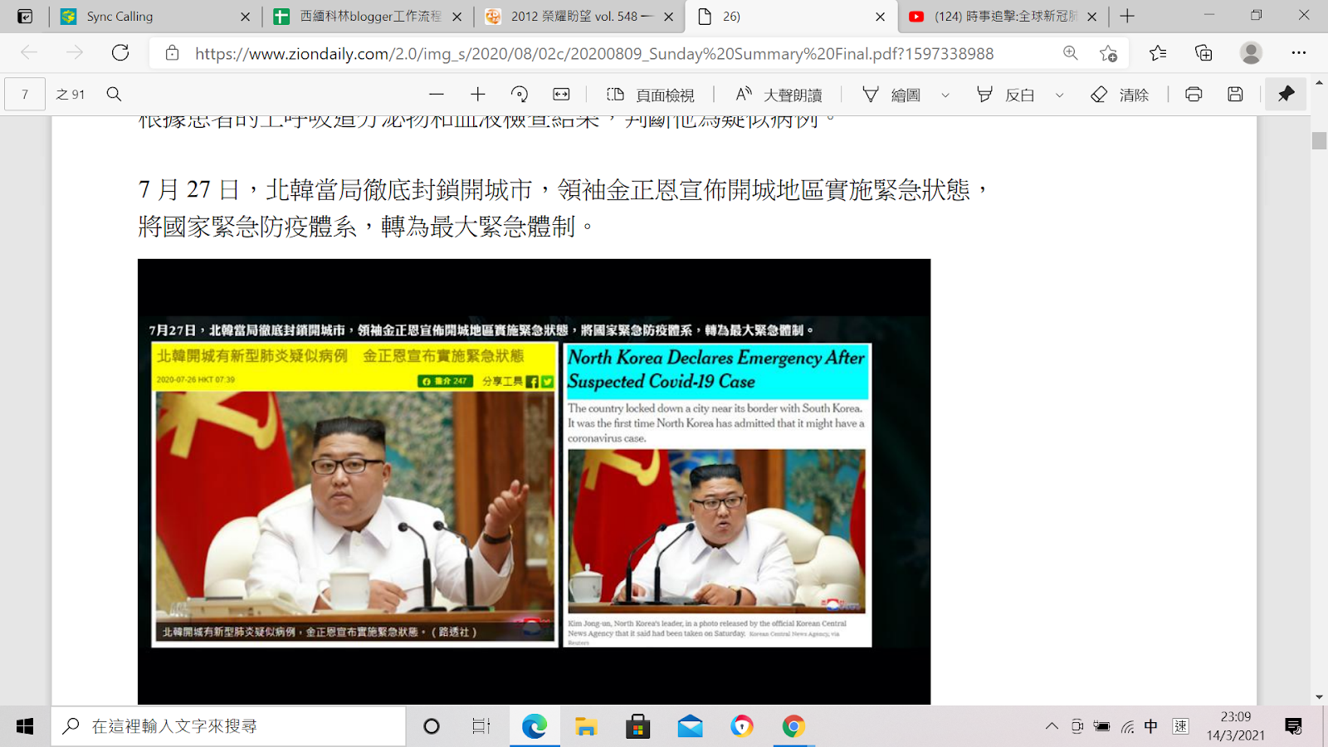Image resolution: width=1328 pixels, height=747 pixels.
Task: Go back to previous page
Action: click(x=29, y=53)
